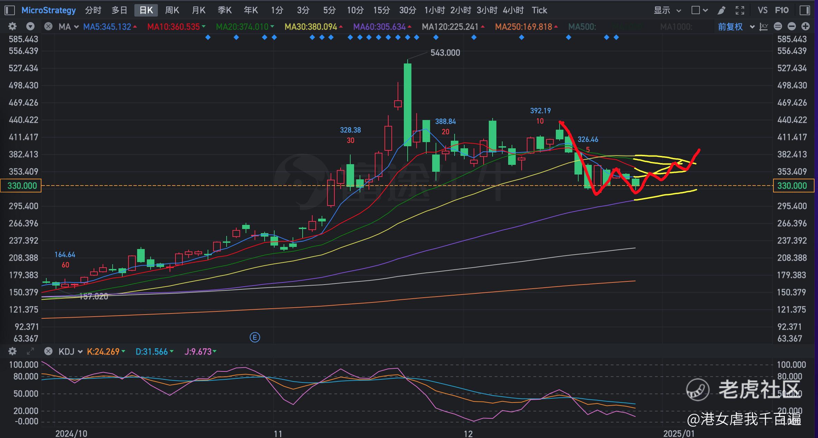Expand the layout dropdown arrow
Viewport: 818px width, 438px height.
(x=705, y=11)
